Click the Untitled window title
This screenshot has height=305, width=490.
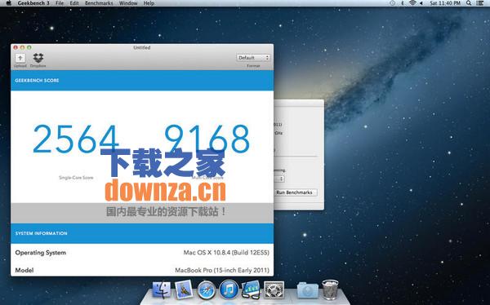pyautogui.click(x=142, y=48)
